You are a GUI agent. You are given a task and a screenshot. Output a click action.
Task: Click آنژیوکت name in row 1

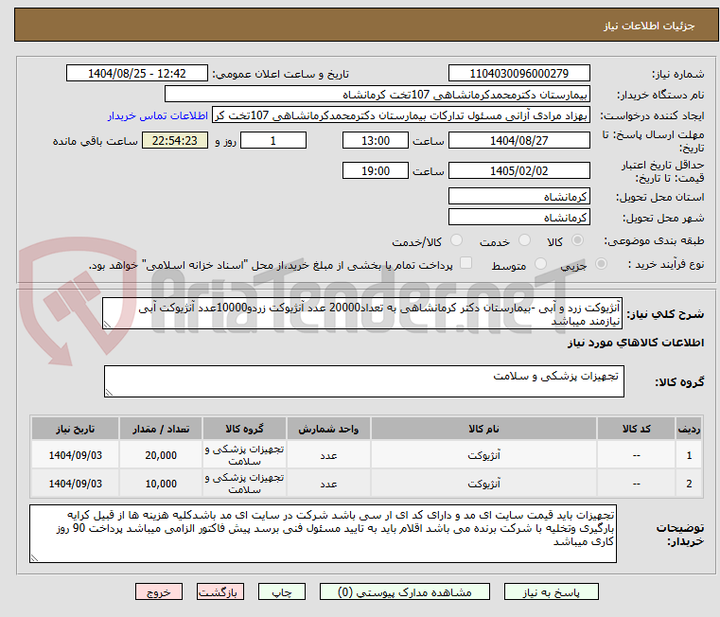coord(483,455)
